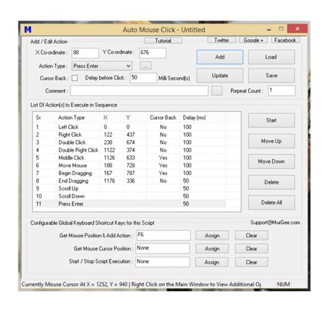Select the Scroll Up row
The width and height of the screenshot is (324, 311).
click(x=130, y=189)
